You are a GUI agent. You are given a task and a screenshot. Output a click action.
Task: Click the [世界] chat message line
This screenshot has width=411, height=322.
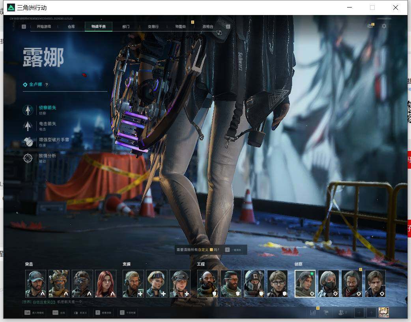(52, 302)
